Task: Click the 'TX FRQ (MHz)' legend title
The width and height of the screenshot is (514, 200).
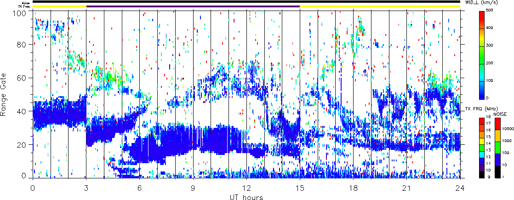Action: [481, 109]
